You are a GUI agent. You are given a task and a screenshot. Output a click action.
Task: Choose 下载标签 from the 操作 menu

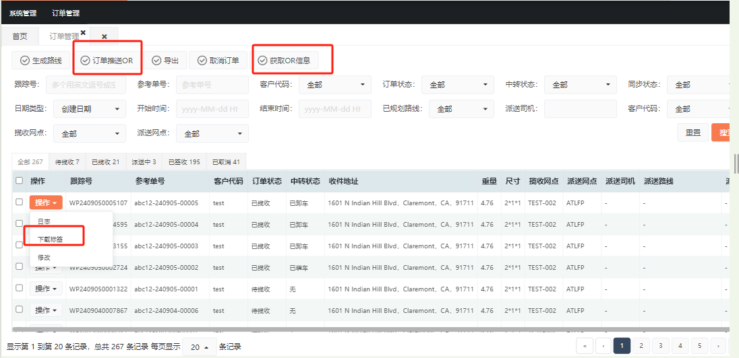point(71,240)
